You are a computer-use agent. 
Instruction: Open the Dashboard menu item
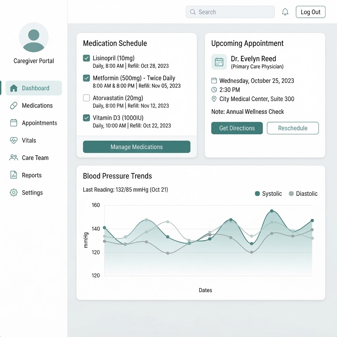point(34,88)
